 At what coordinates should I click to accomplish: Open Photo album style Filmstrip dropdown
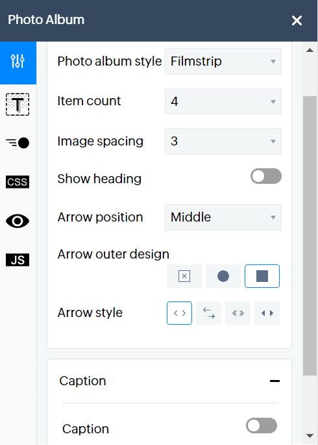(223, 61)
